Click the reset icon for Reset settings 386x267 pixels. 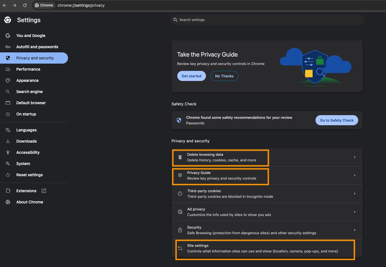tap(8, 175)
